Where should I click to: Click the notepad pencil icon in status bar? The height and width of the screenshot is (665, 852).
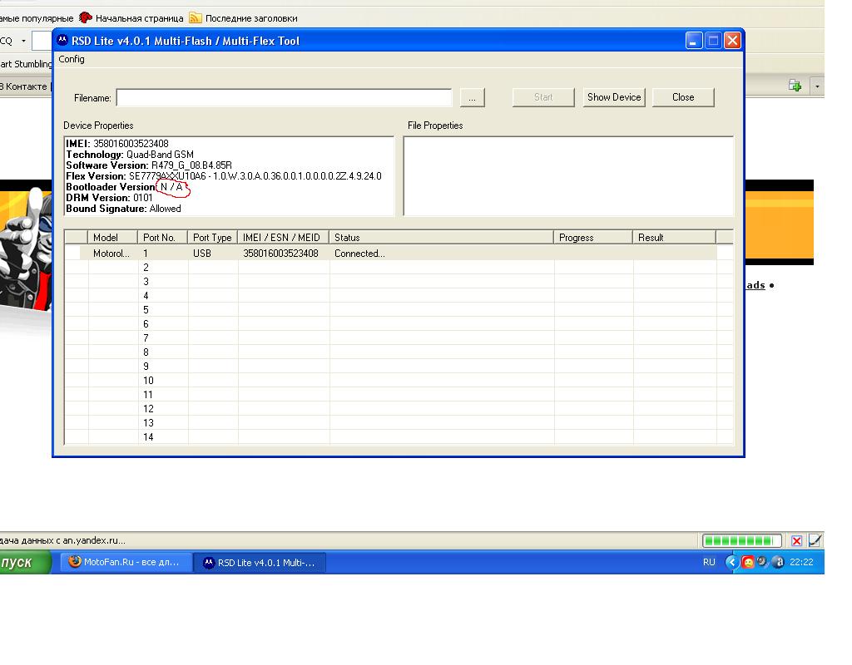815,540
